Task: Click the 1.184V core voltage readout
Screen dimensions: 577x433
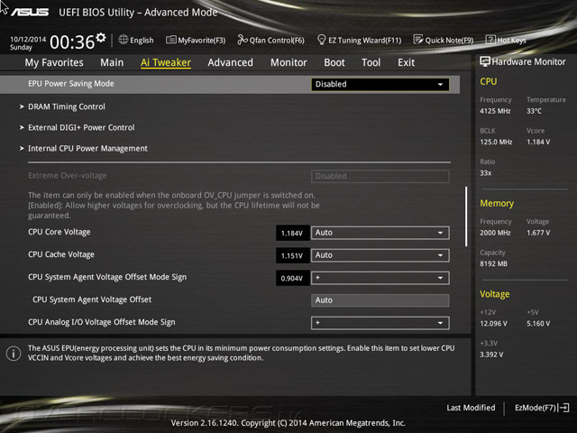Action: [x=292, y=233]
